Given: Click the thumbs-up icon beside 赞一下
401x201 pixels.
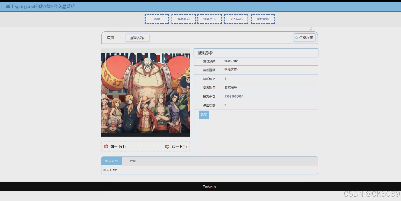Looking at the screenshot, I should click(x=106, y=146).
